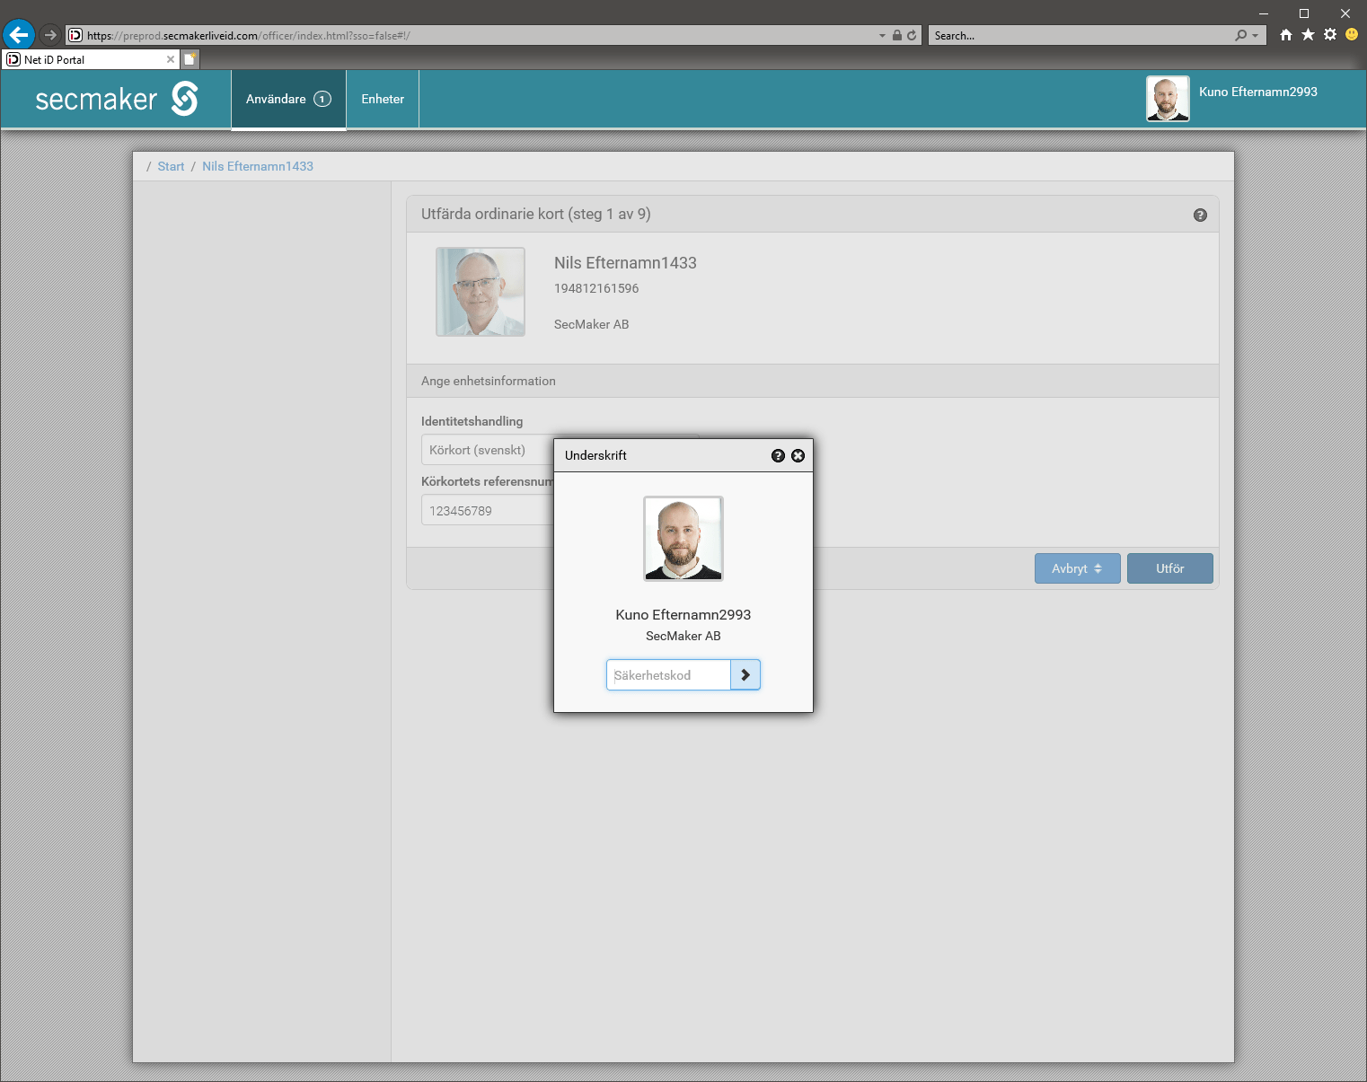Image resolution: width=1367 pixels, height=1082 pixels.
Task: Open help for Utfärda ordinarie kort panel
Action: (1200, 216)
